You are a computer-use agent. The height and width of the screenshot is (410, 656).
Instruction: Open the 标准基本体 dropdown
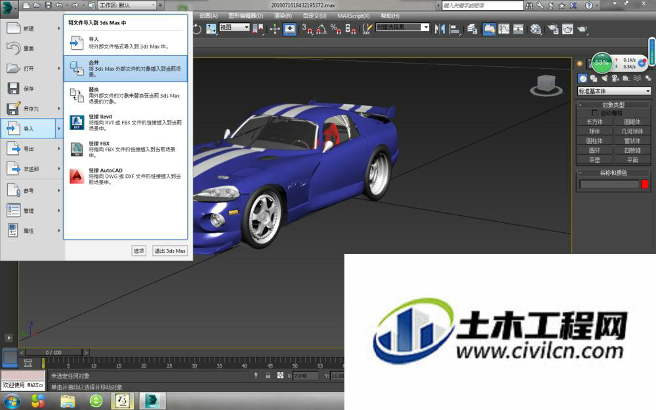(614, 91)
